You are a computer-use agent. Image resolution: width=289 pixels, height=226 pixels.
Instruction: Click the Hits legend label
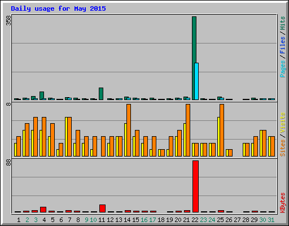[283, 23]
